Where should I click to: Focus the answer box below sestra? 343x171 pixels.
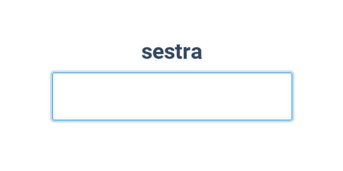[x=172, y=96]
